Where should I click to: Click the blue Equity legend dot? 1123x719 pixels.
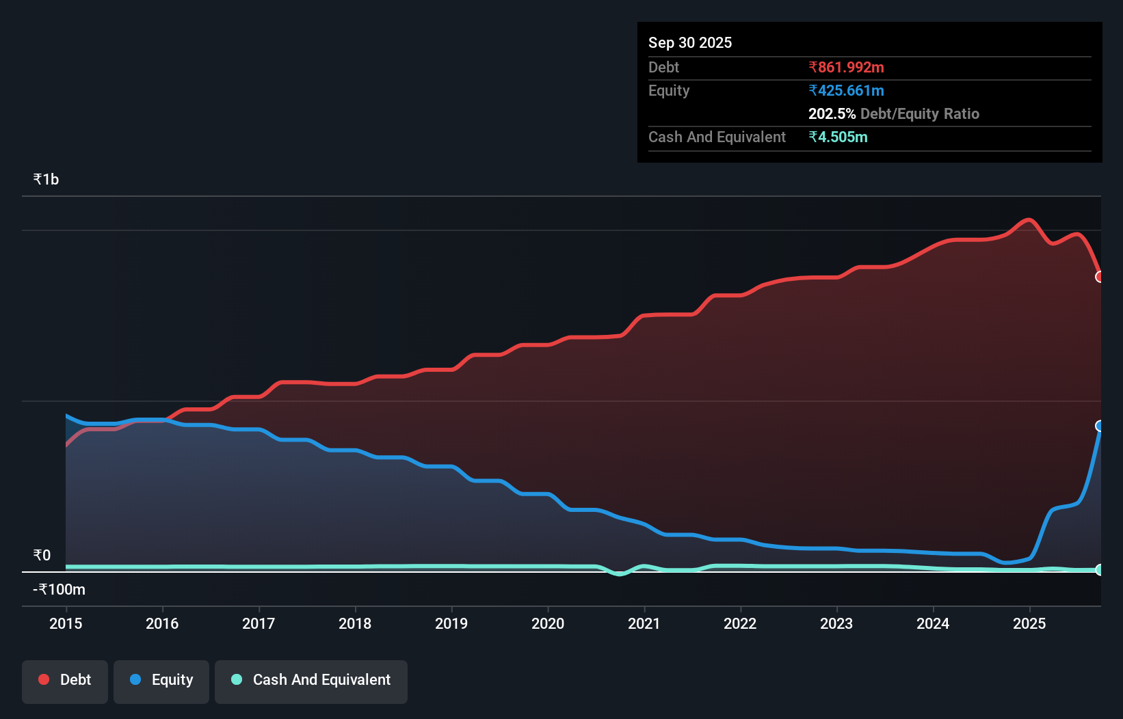[135, 679]
